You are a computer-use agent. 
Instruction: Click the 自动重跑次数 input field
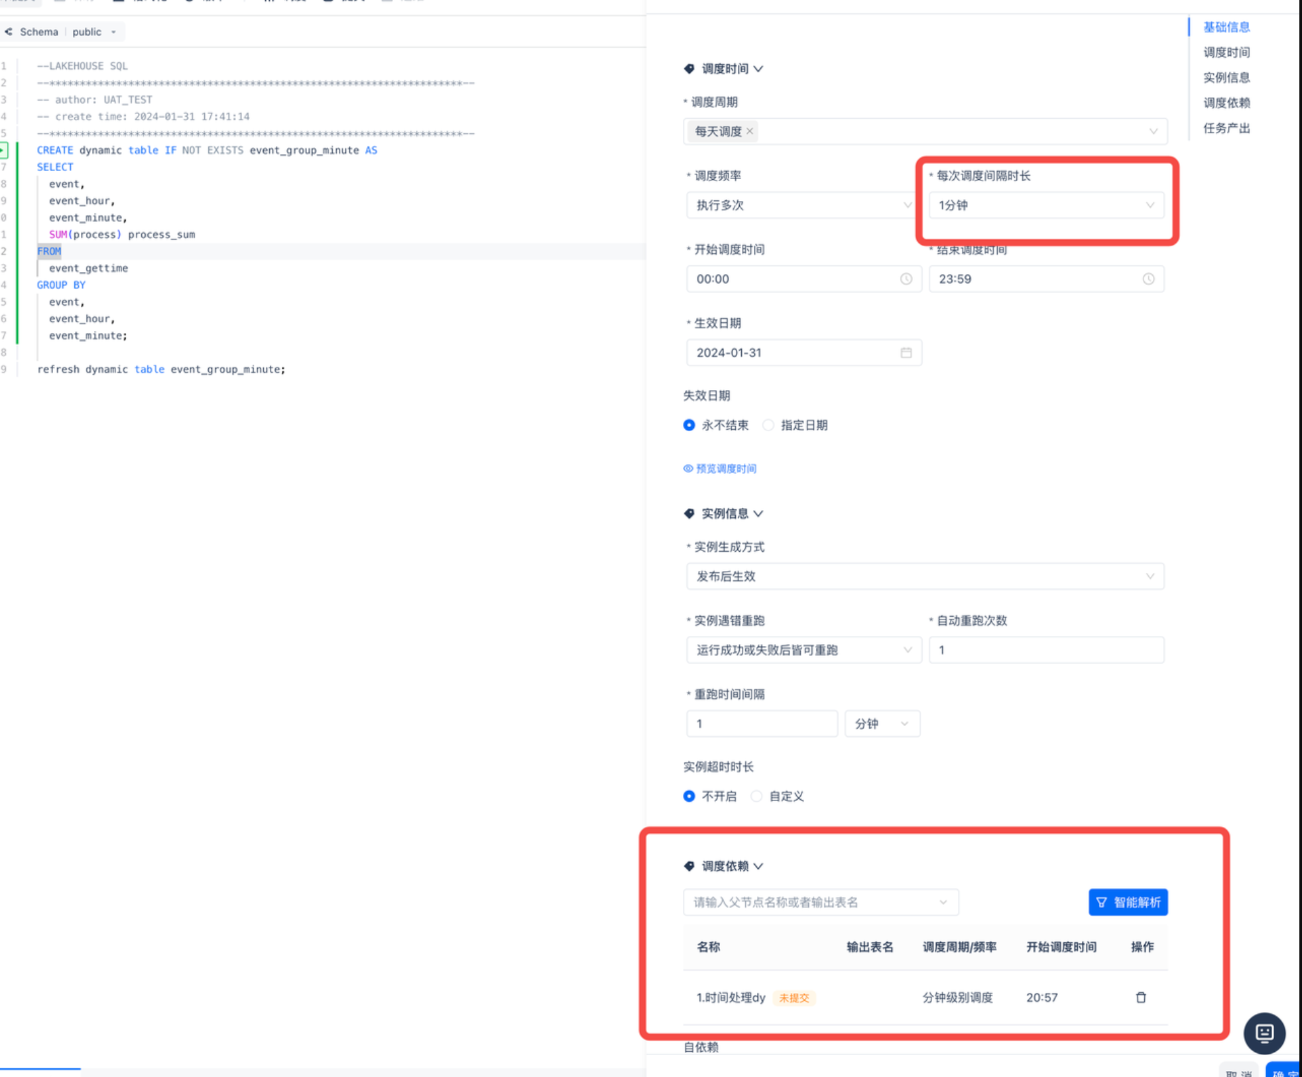pyautogui.click(x=1045, y=650)
